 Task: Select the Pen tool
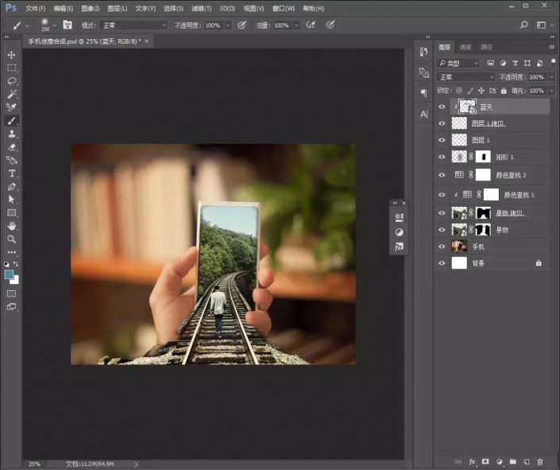pyautogui.click(x=11, y=187)
